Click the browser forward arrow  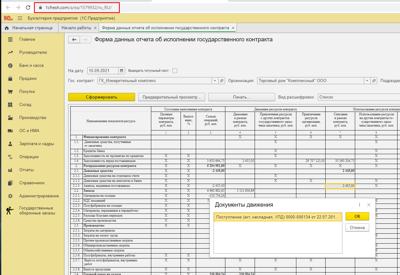(x=18, y=7)
